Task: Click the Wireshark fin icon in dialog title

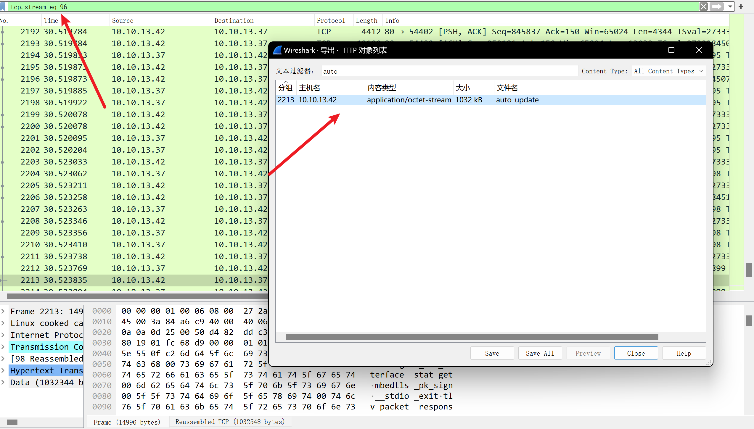Action: [x=277, y=50]
